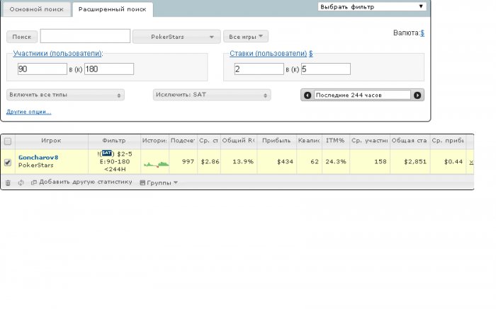Select the Расширенный поиск tab
This screenshot has width=496, height=309.
(113, 9)
